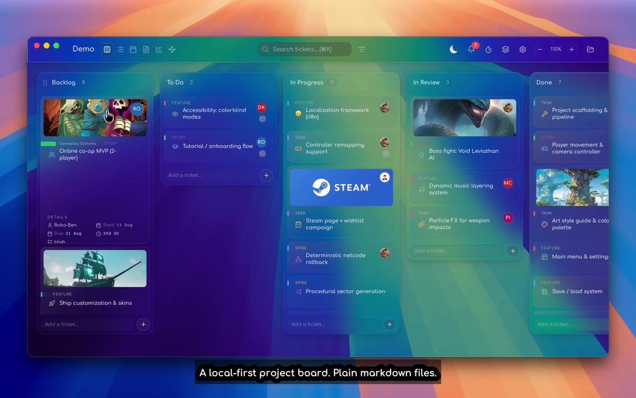
Task: Open the Gantt chart view icon
Action: coord(159,49)
